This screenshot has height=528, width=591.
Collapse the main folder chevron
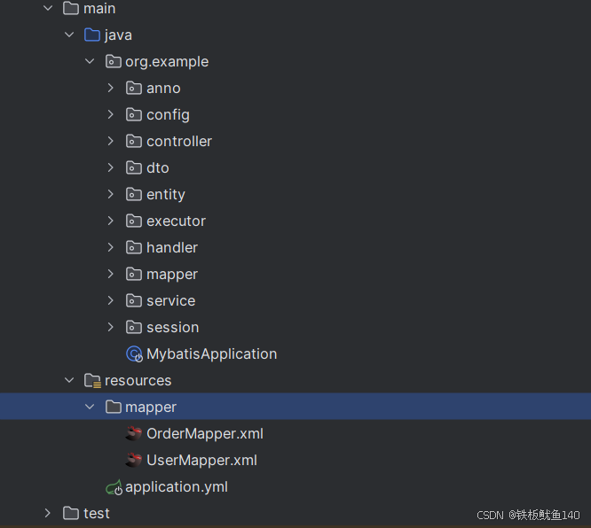pos(48,8)
